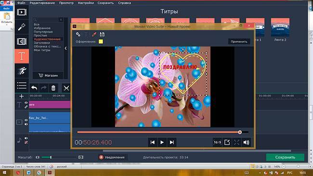Jump to previous frame in preview
The height and width of the screenshot is (176, 313).
tap(153, 142)
